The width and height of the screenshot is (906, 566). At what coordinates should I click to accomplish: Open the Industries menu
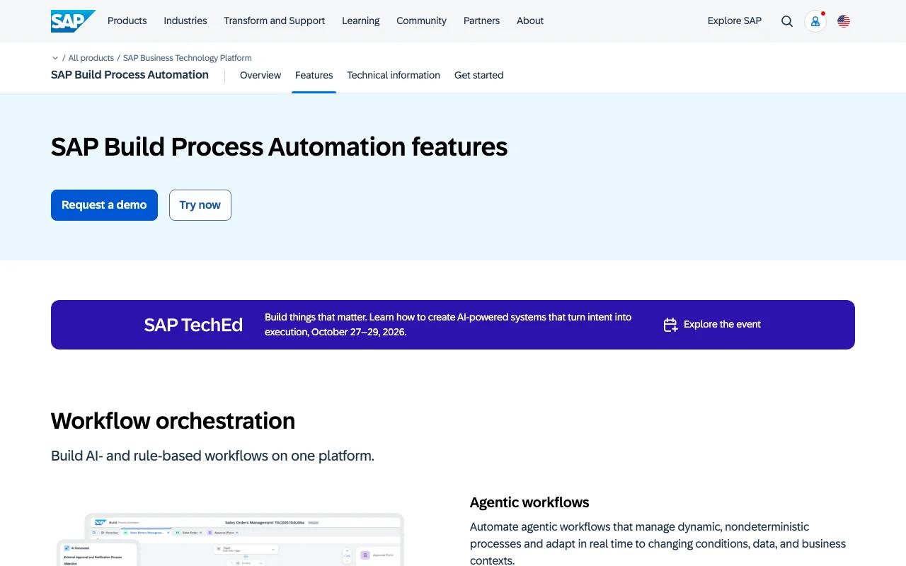(x=185, y=21)
